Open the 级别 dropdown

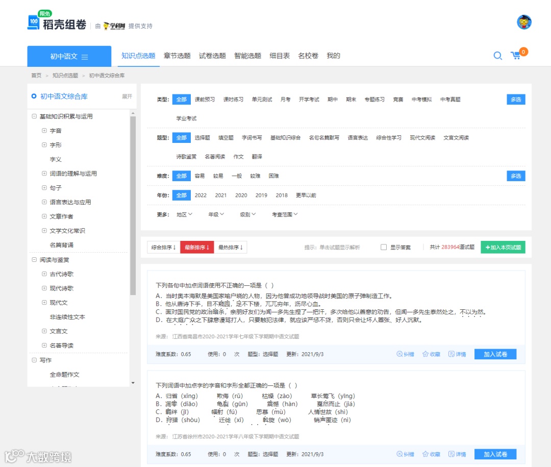[x=248, y=214]
